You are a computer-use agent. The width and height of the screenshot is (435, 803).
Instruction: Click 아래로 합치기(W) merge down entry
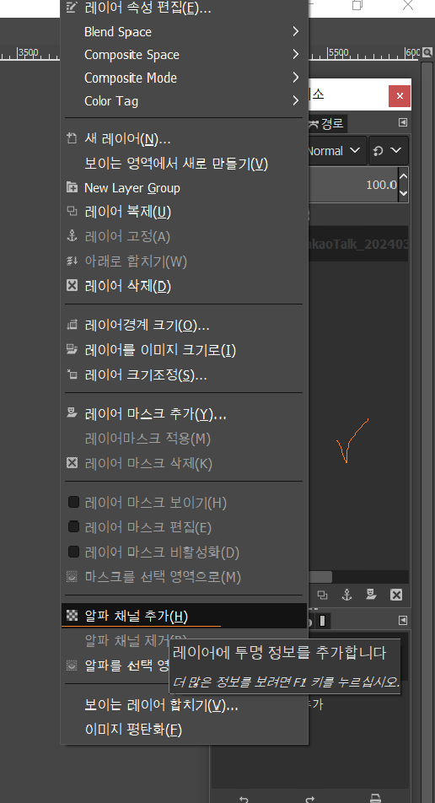(x=185, y=261)
